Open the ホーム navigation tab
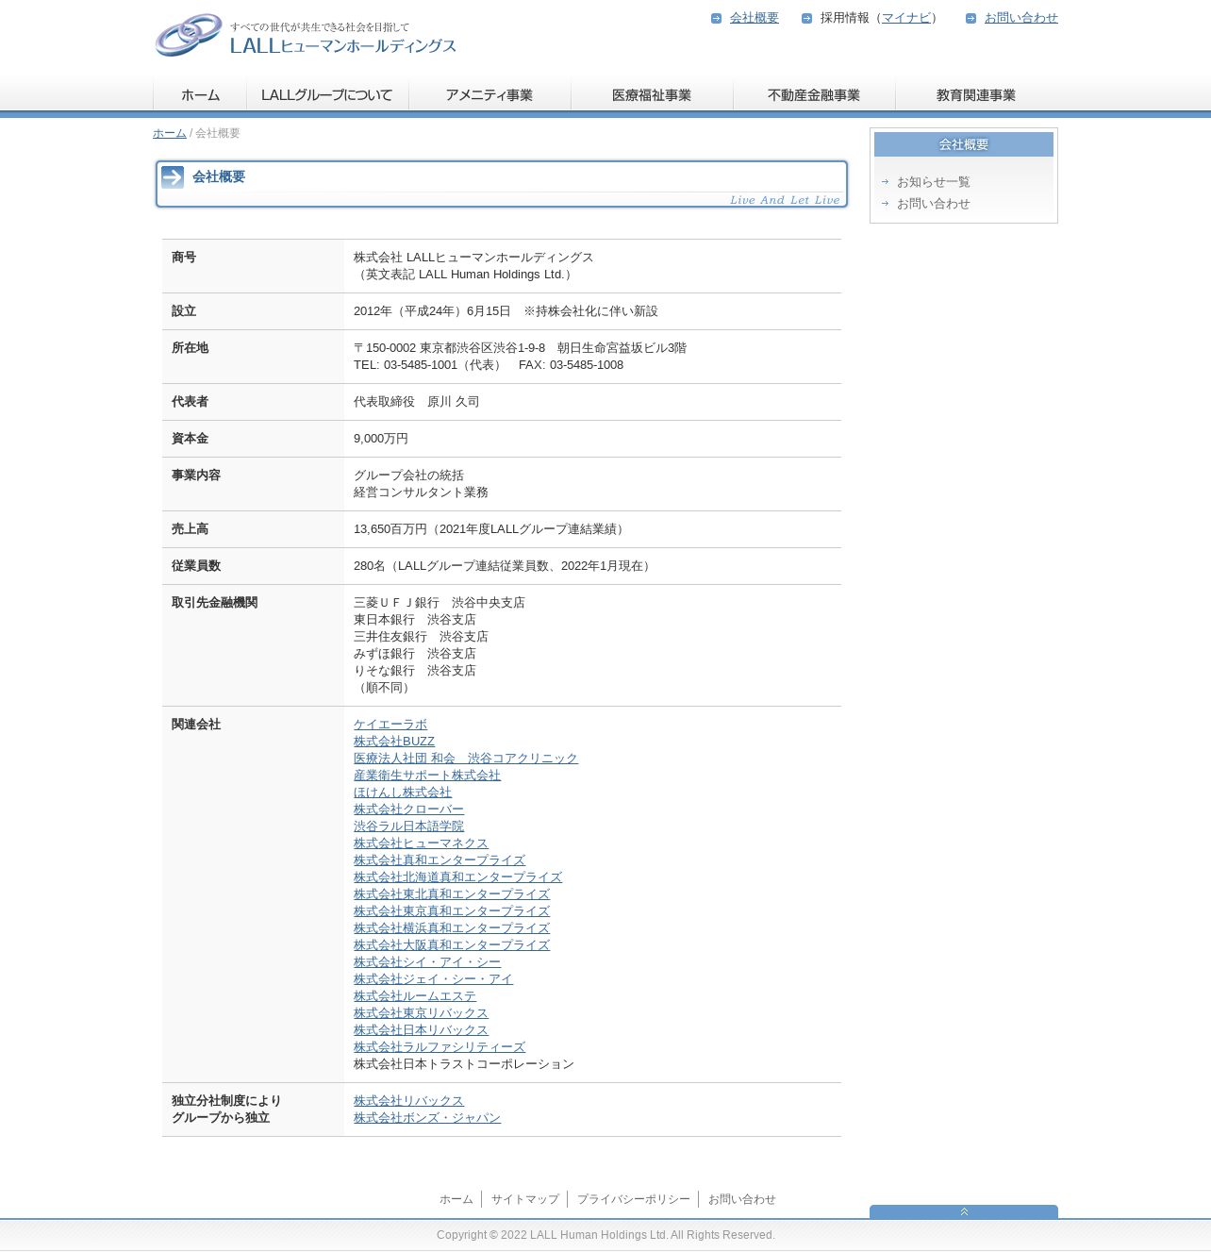The height and width of the screenshot is (1252, 1211). pyautogui.click(x=200, y=95)
